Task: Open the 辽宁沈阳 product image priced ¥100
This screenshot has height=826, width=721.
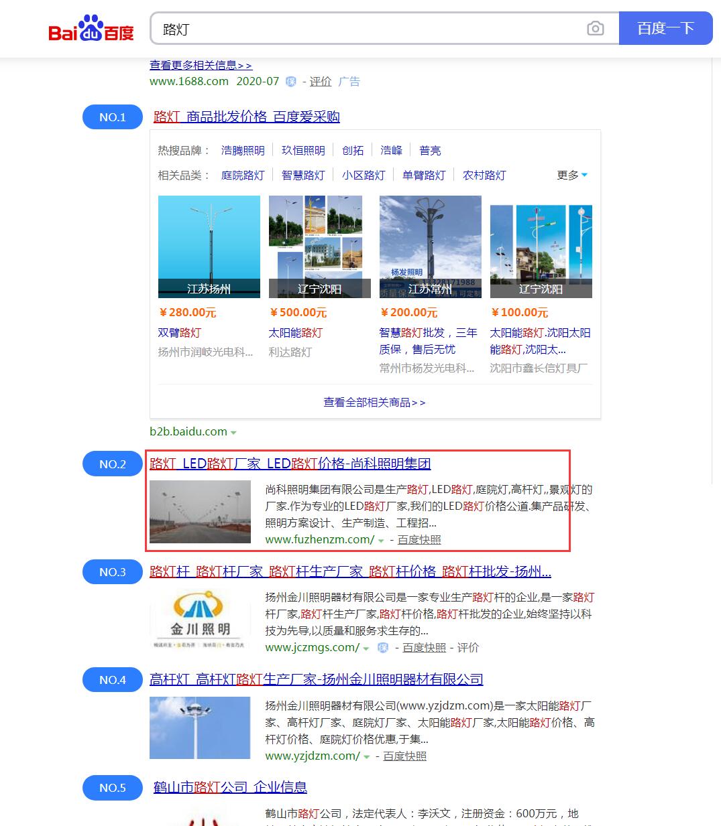Action: point(541,247)
